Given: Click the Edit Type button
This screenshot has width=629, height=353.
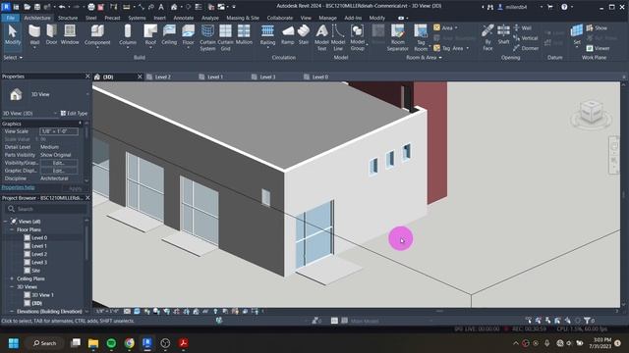Looking at the screenshot, I should (x=74, y=114).
